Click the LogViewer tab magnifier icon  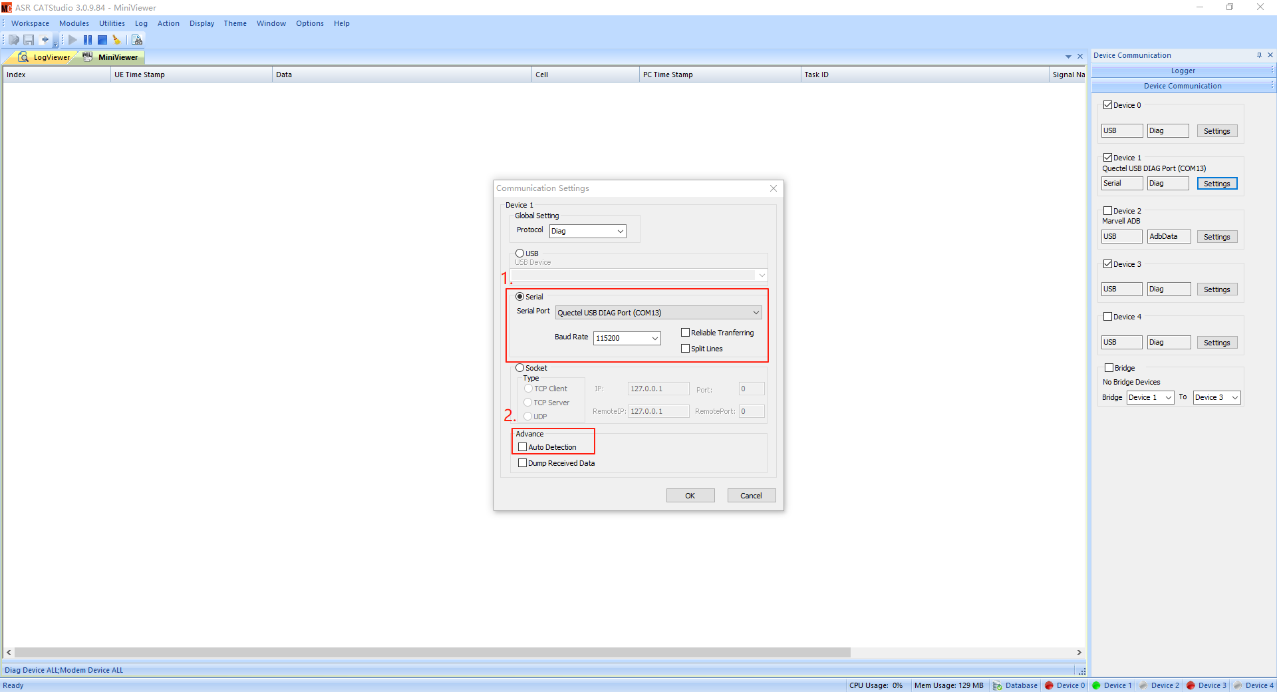tap(23, 57)
